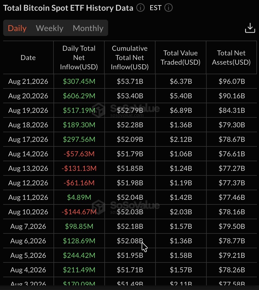Select the Aug 21,2026 date cell
The height and width of the screenshot is (290, 259).
pyautogui.click(x=28, y=81)
